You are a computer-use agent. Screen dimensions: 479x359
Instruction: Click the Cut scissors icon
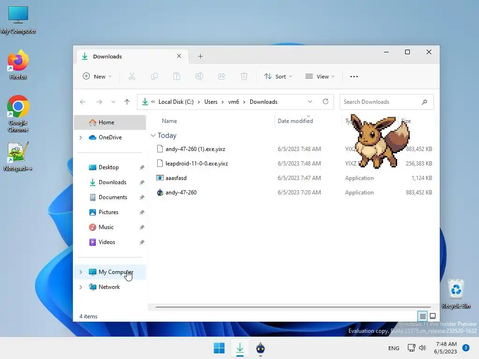coord(131,76)
